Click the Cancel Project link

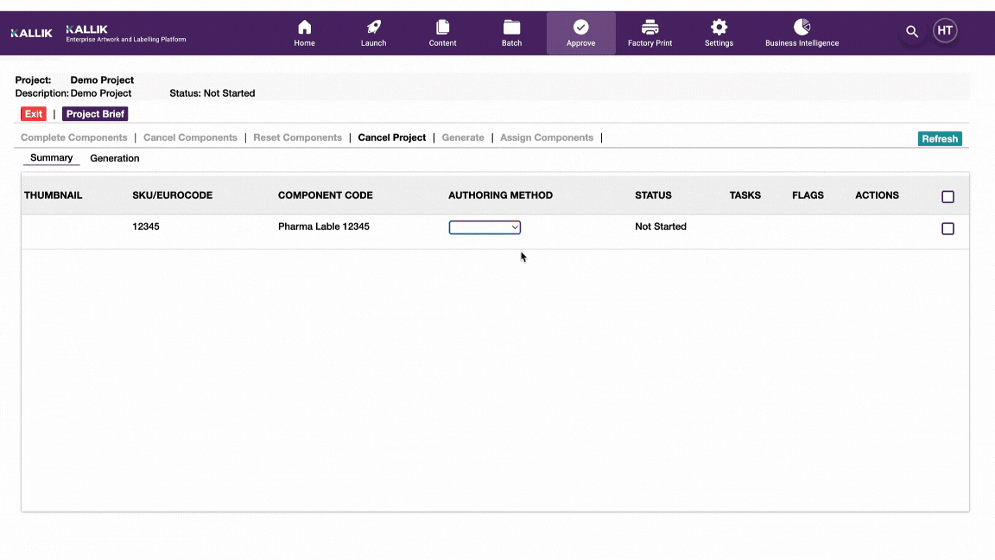point(392,137)
